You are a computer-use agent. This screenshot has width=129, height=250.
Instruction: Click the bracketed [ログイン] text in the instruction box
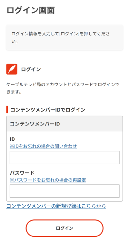coord(69,34)
